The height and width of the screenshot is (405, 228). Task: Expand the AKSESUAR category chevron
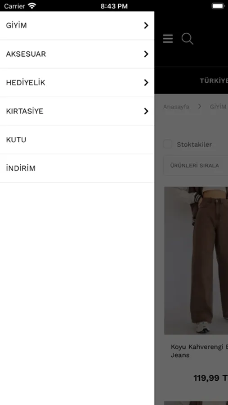tap(146, 54)
